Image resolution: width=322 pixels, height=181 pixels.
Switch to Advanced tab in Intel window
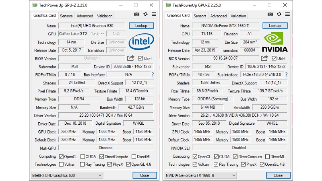point(85,16)
